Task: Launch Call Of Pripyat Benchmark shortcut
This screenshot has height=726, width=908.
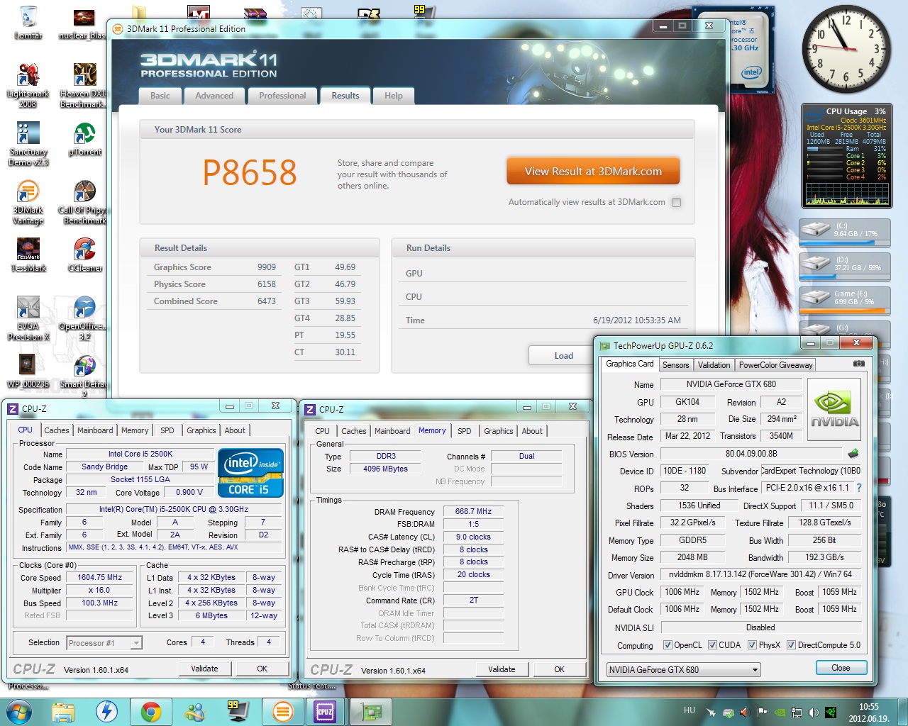Action: (x=84, y=202)
